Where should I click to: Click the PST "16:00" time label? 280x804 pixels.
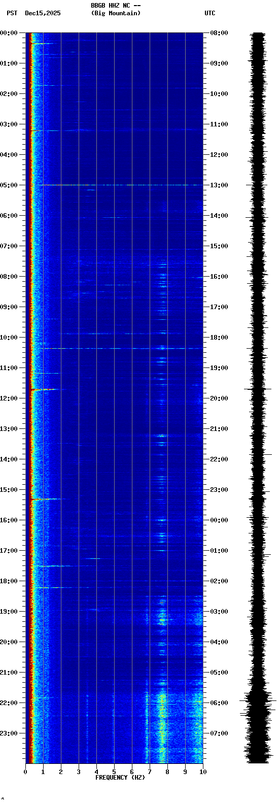[x=9, y=520]
